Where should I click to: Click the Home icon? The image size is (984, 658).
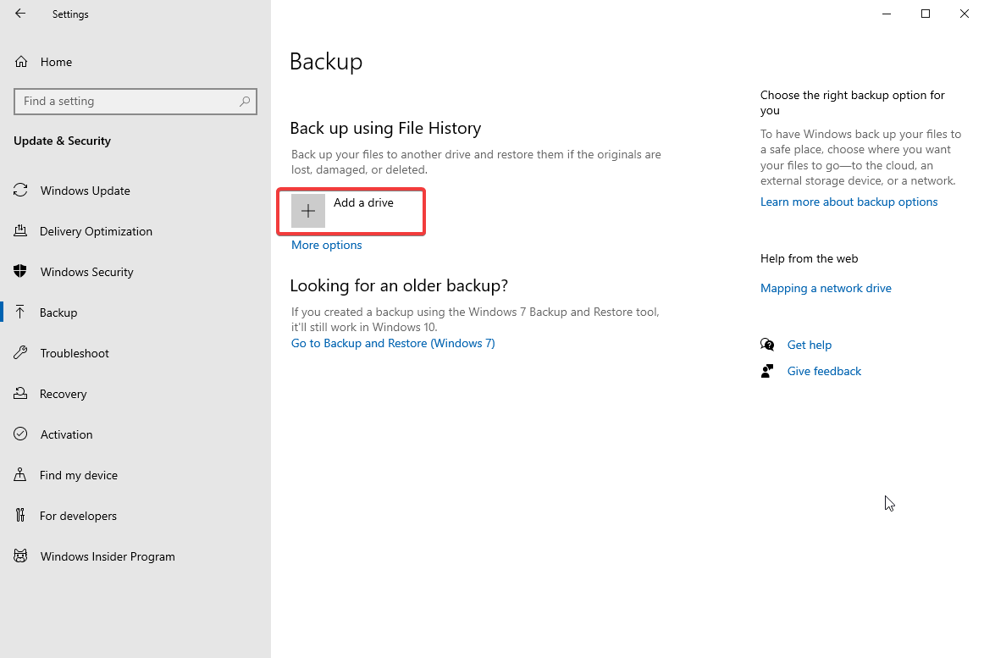[x=20, y=61]
